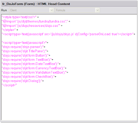This screenshot has width=138, height=123.
Task: Click the dijit.form.DateTextBox require line
Action: [x=31, y=64]
